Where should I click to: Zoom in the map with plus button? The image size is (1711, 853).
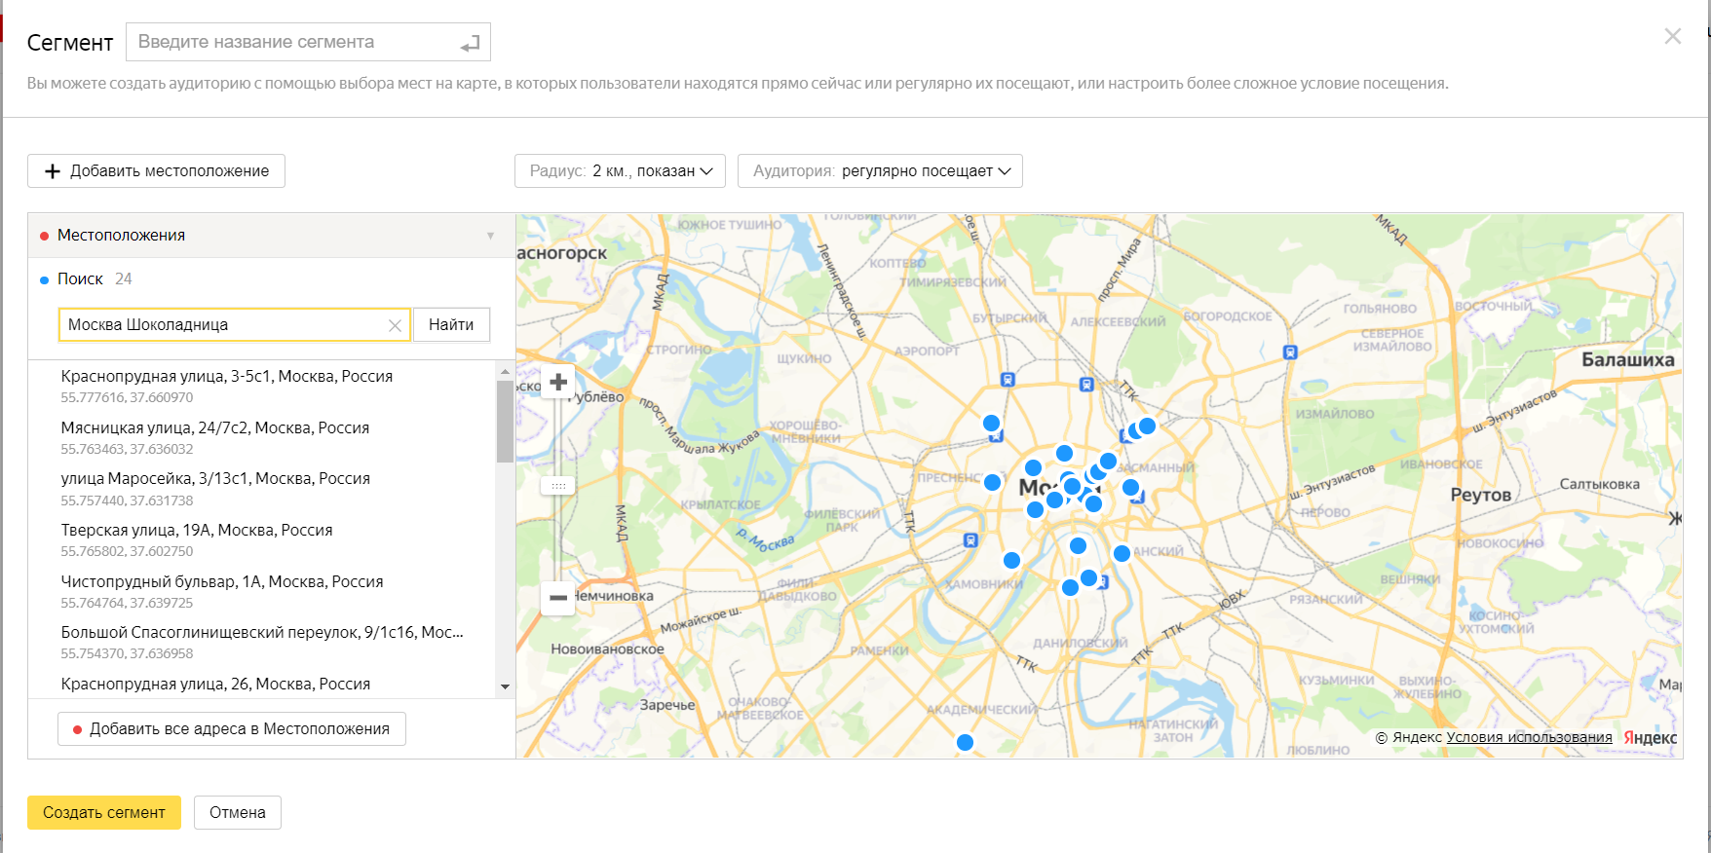558,383
